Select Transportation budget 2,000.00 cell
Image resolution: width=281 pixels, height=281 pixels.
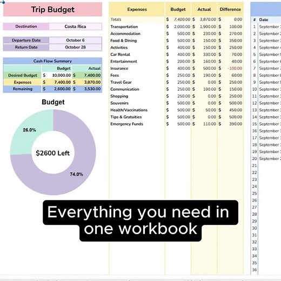[178, 26]
